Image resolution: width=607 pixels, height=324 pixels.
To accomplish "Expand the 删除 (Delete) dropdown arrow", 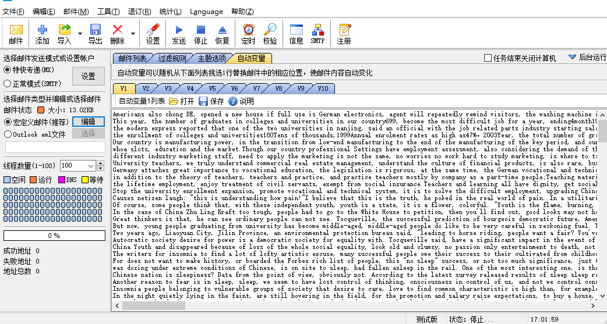I will tap(132, 34).
